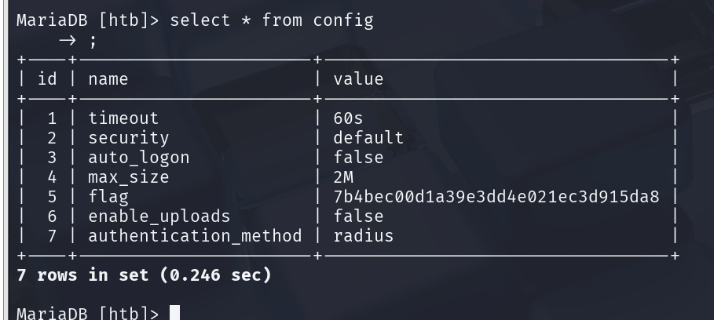Select the flag hash value 7b4bec00d1a3…

(x=496, y=197)
